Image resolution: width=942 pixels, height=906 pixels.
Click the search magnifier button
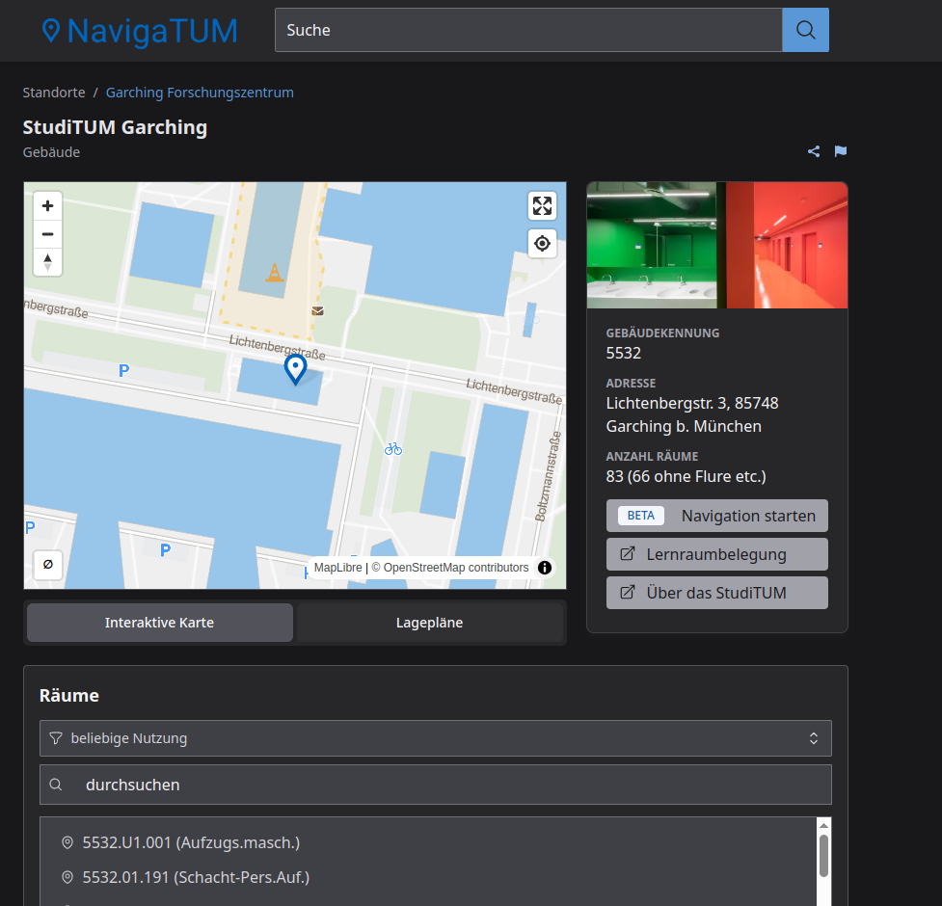[805, 30]
